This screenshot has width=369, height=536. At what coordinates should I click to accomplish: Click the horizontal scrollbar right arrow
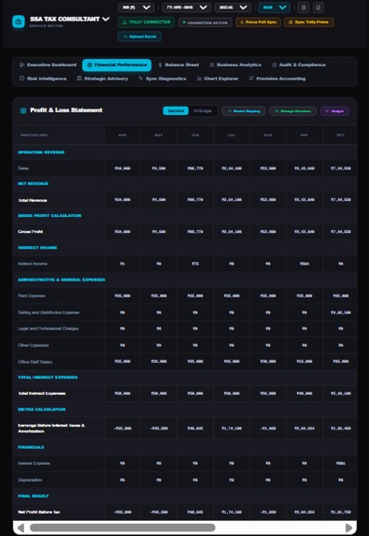(348, 528)
